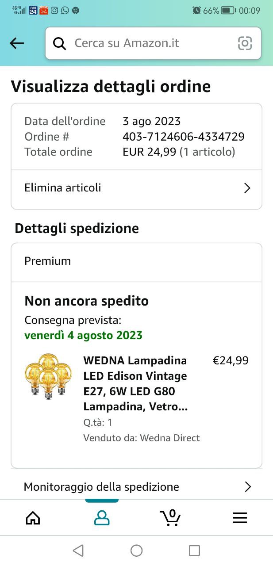Open Monitoraggio della spedizione row
The height and width of the screenshot is (566, 273).
(102, 487)
